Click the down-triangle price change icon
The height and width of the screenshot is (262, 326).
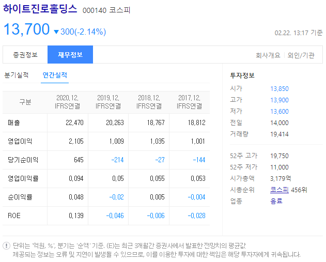coord(56,32)
